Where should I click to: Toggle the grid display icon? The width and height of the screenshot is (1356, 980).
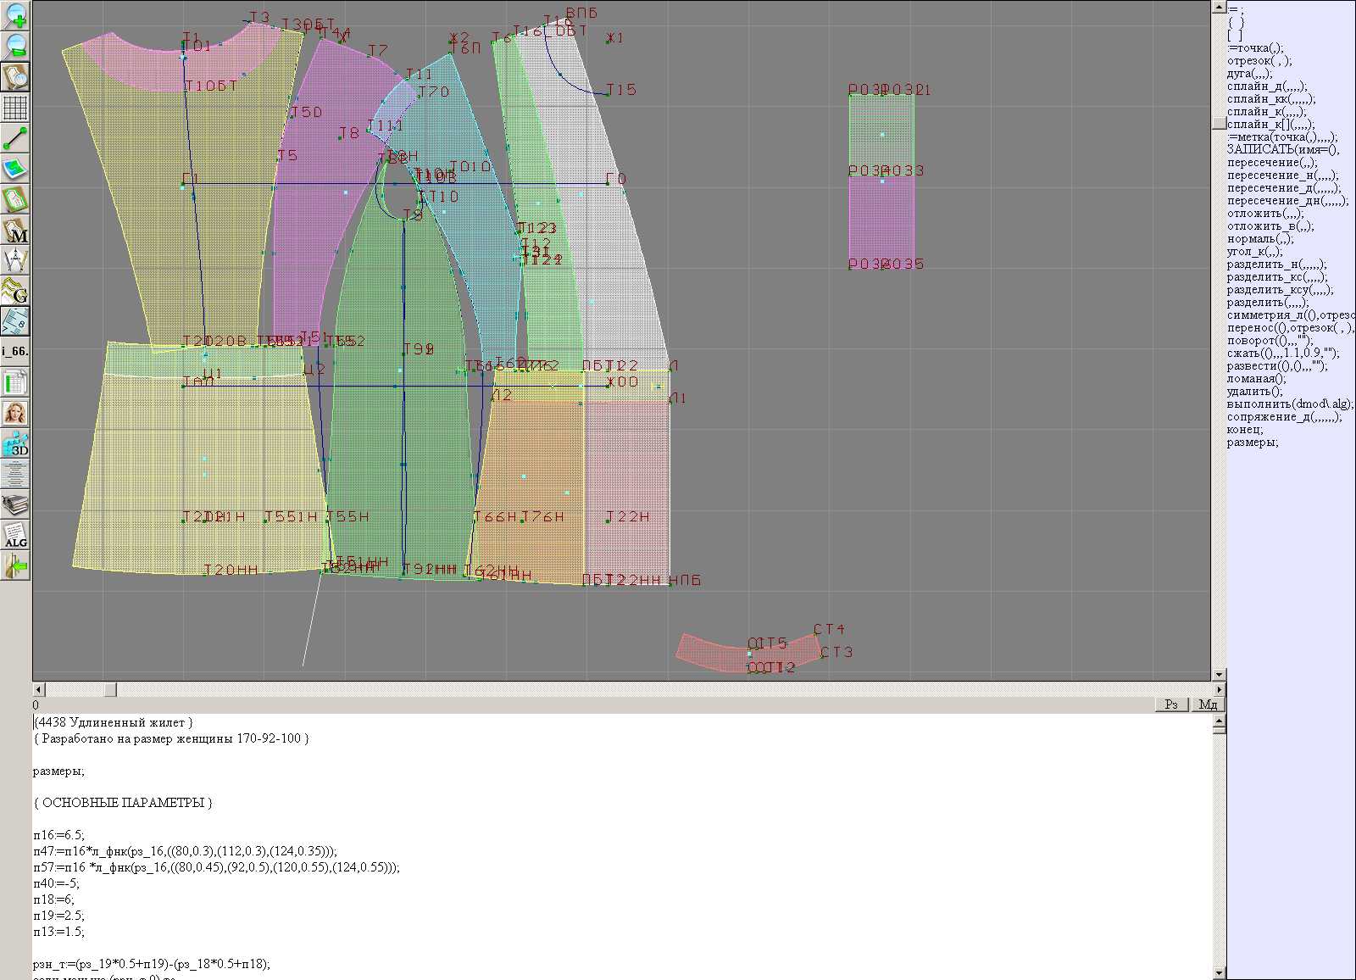tap(15, 108)
